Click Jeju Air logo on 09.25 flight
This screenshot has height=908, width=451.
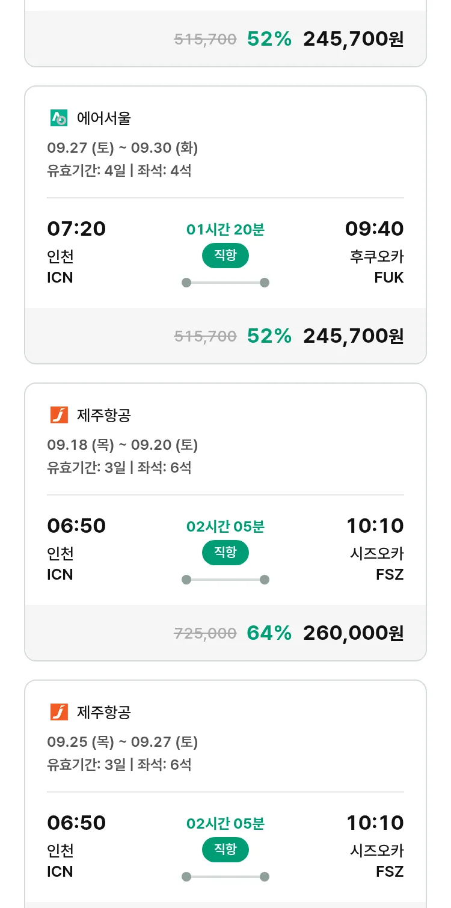tap(59, 712)
